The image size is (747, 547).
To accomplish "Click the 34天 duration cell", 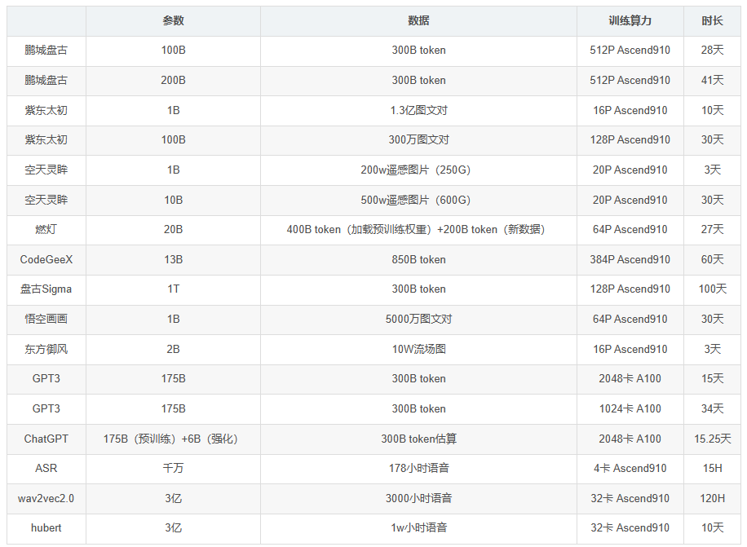I will click(712, 409).
